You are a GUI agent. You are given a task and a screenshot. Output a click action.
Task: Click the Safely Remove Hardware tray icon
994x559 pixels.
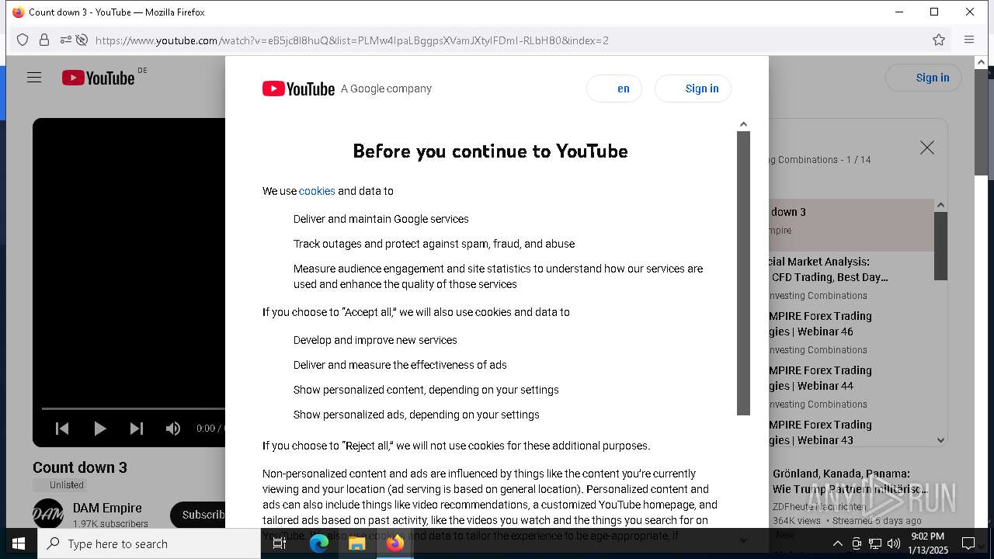(857, 543)
